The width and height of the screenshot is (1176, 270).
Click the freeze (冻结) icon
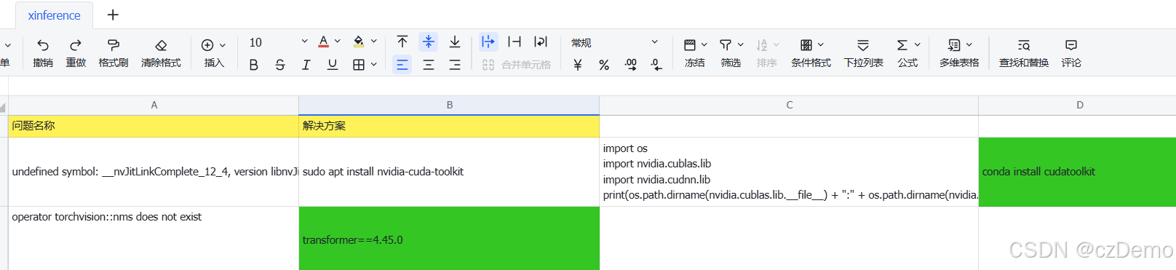tap(690, 45)
